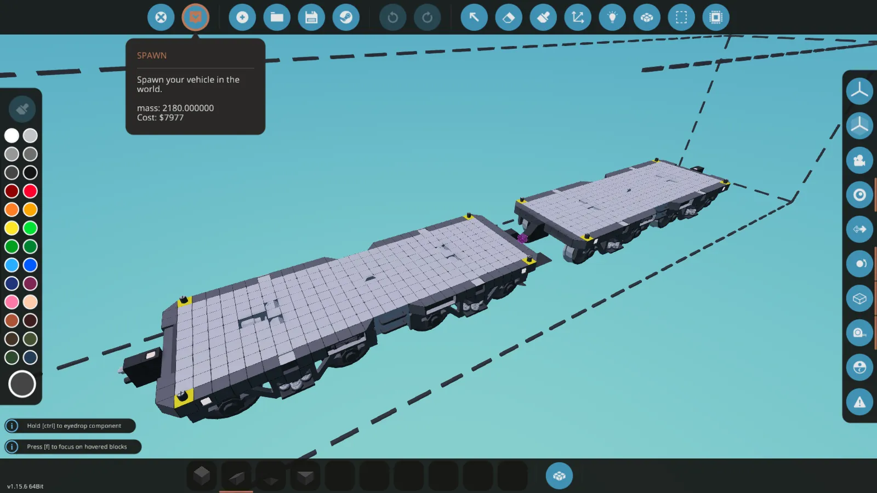Select the paint brush tool in top toolbar
The height and width of the screenshot is (493, 877).
543,18
